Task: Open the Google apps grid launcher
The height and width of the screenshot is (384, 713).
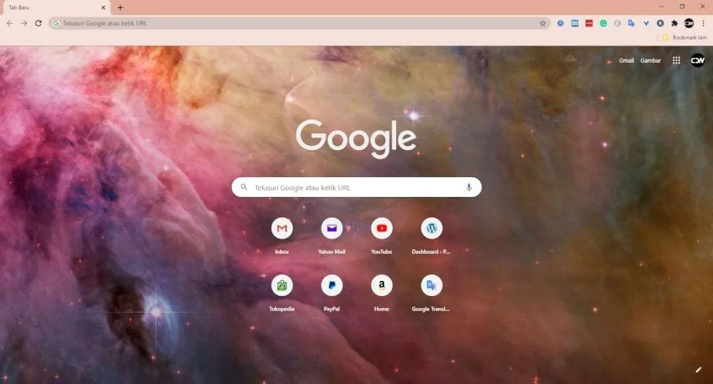Action: 677,60
